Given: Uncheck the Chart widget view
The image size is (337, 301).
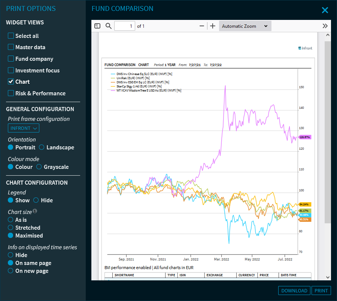Looking at the screenshot, I should [x=11, y=82].
